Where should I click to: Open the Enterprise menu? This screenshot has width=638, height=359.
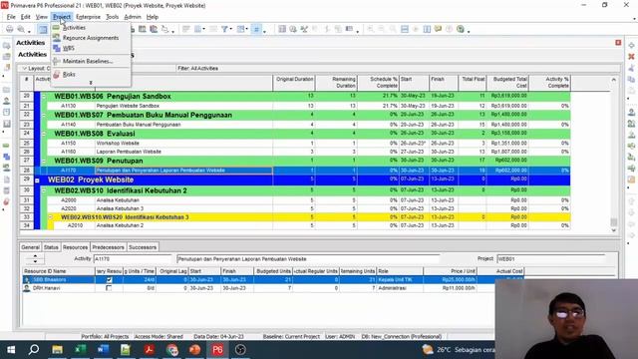[x=88, y=17]
